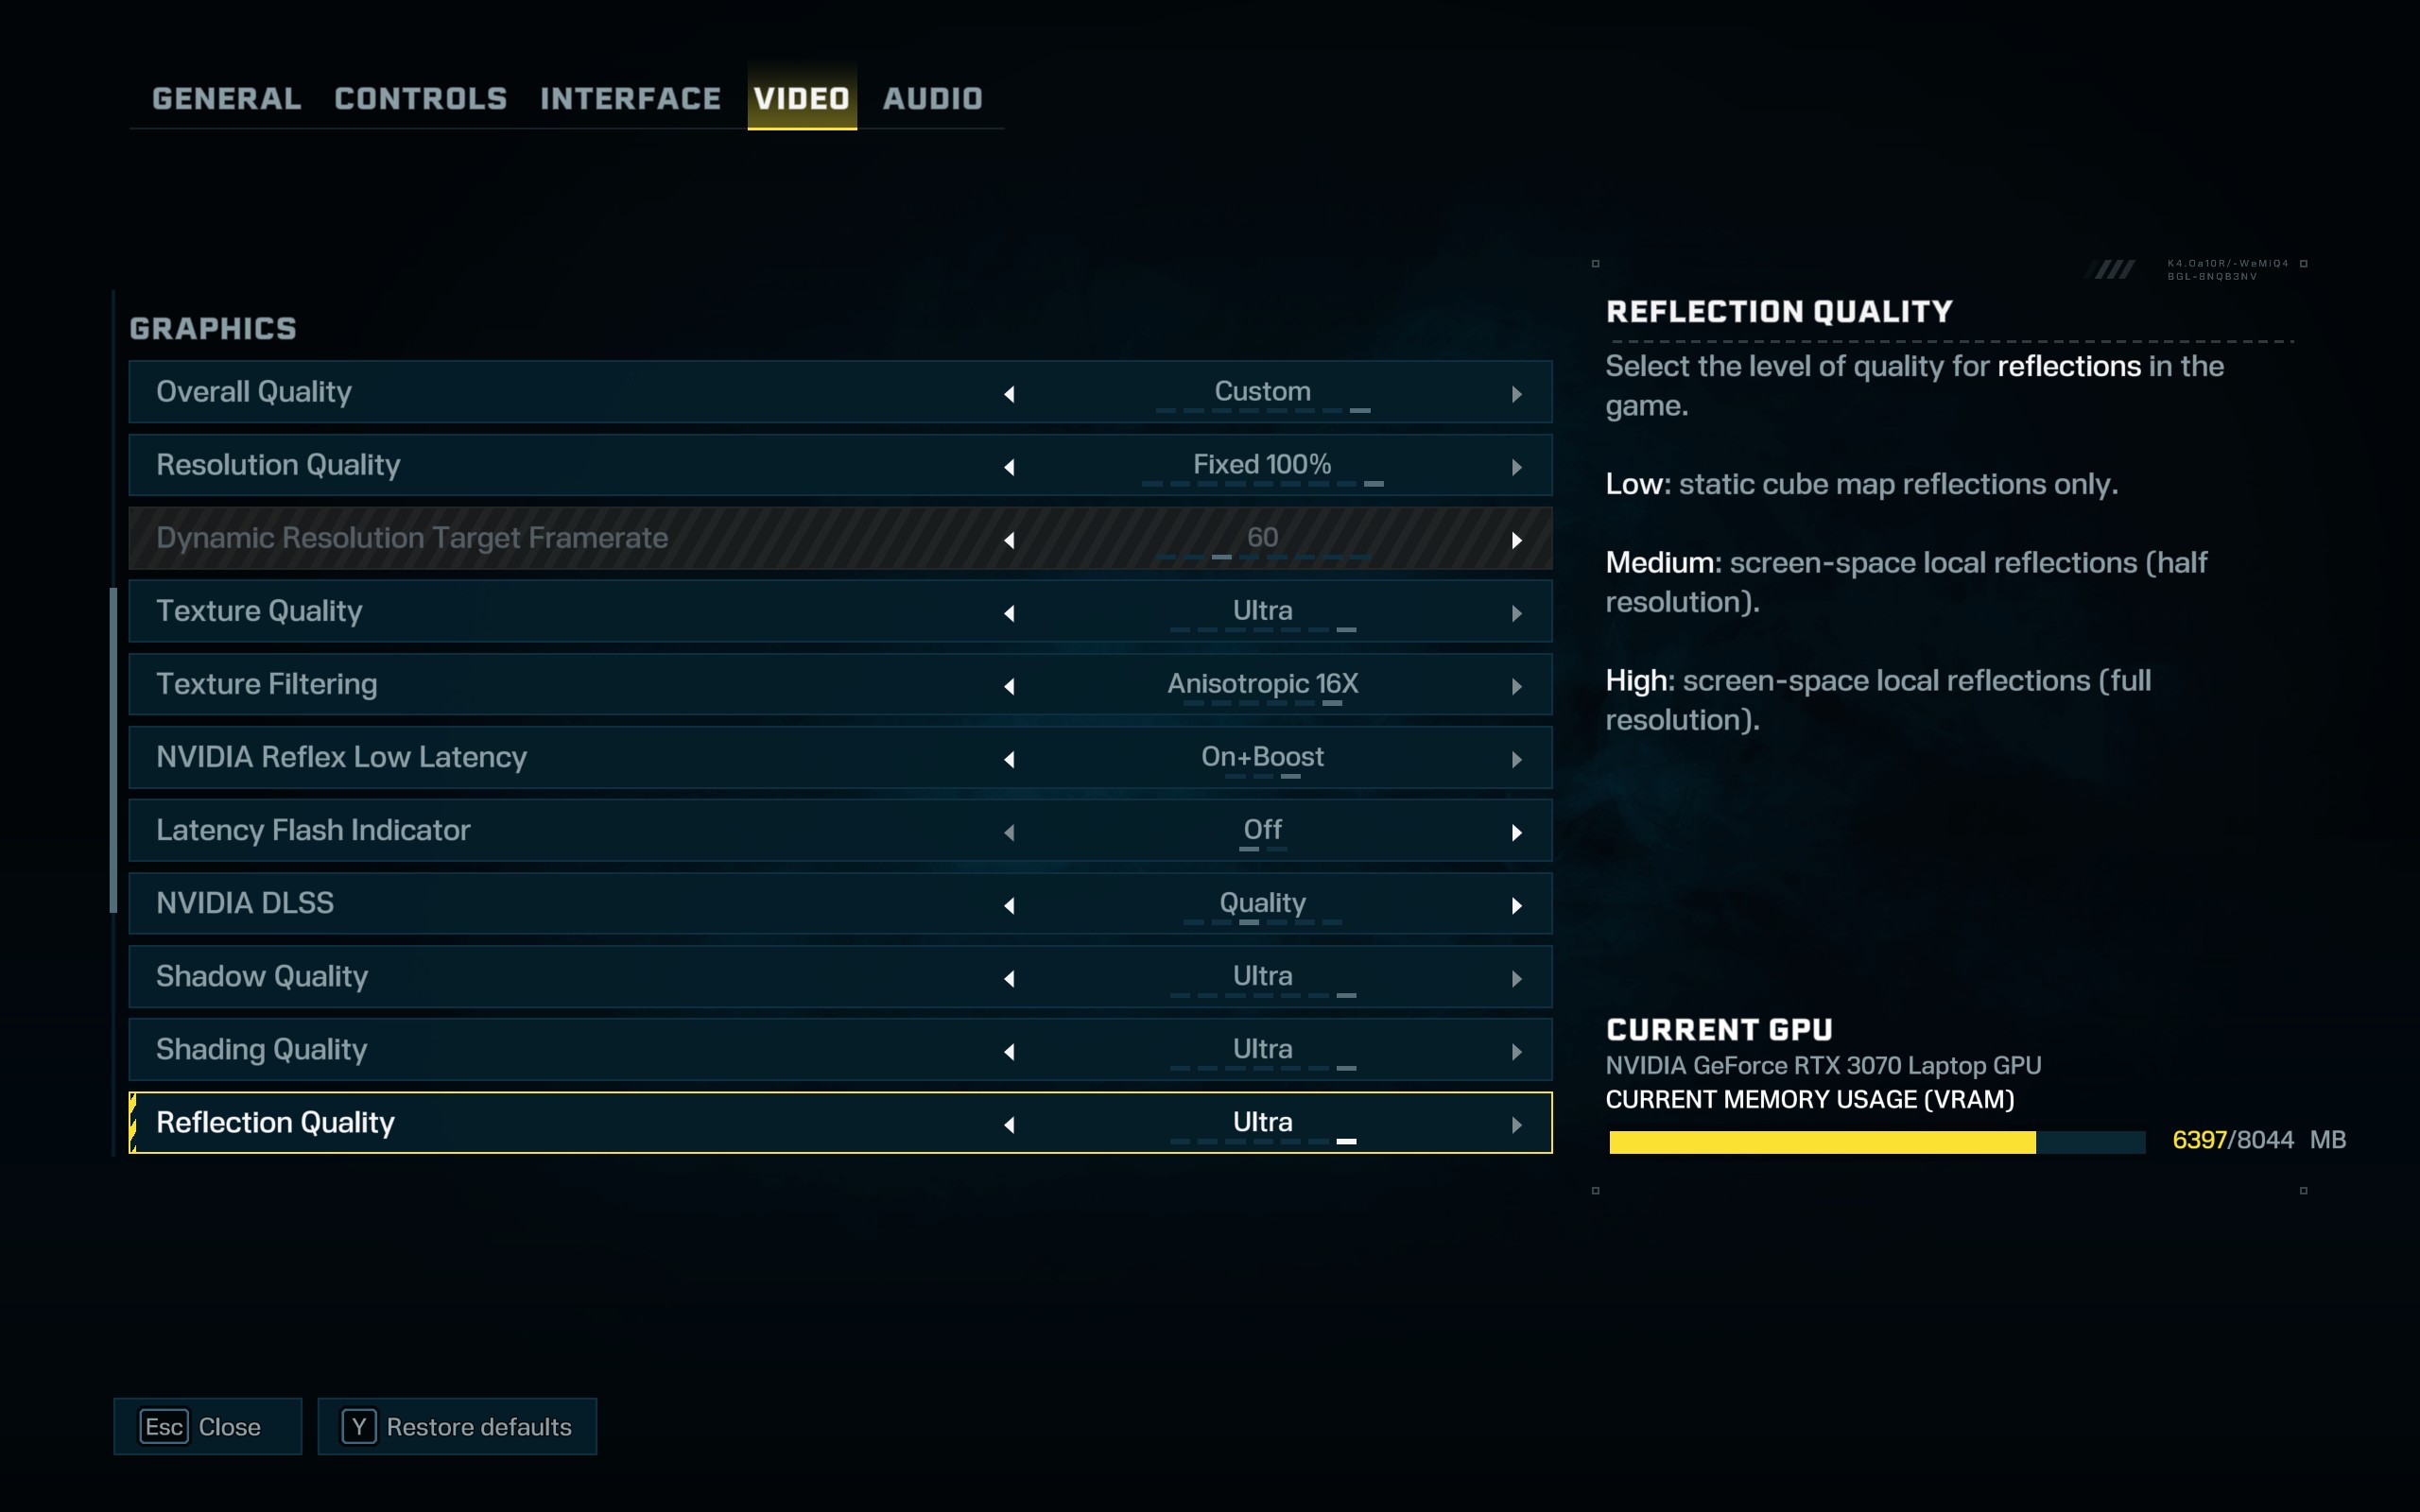Click the left arrow icon for NVIDIA DLSS

pyautogui.click(x=1011, y=902)
